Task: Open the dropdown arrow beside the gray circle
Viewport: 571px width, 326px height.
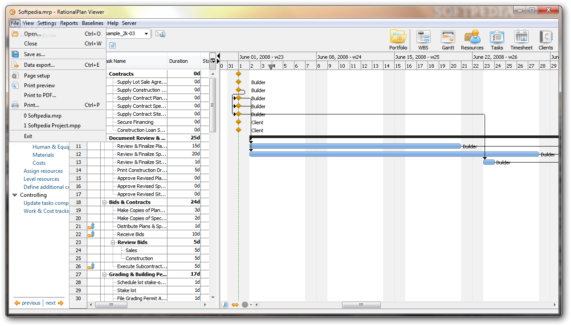Action: [251, 305]
